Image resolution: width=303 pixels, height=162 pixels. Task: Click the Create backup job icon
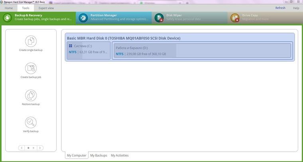(x=31, y=68)
